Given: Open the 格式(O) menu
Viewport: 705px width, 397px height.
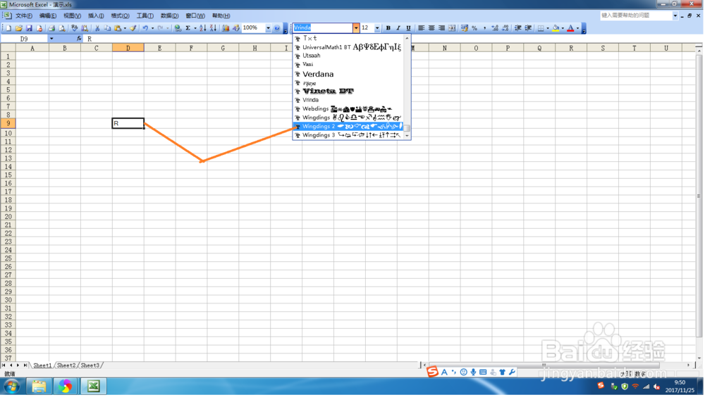Looking at the screenshot, I should [x=121, y=15].
